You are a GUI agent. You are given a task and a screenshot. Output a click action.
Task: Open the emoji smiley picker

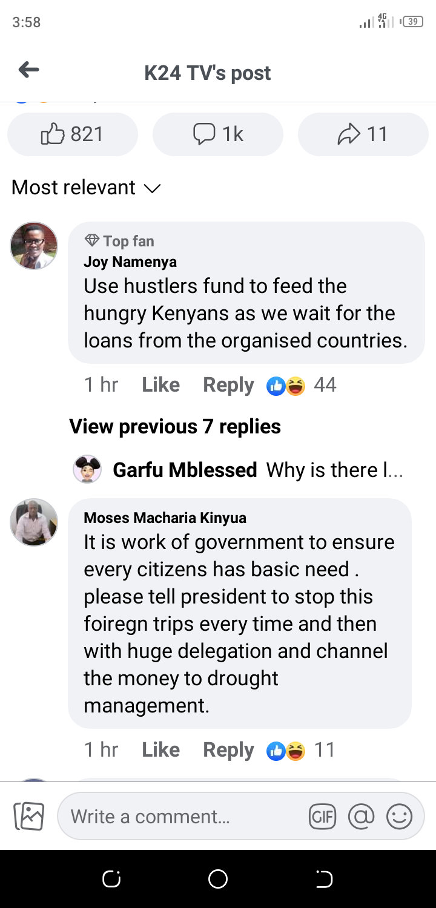pos(399,817)
